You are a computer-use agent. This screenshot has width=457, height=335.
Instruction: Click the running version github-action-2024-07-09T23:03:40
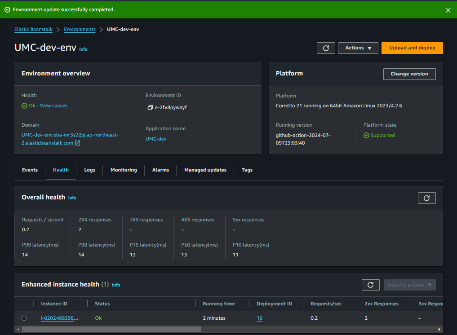tap(303, 139)
